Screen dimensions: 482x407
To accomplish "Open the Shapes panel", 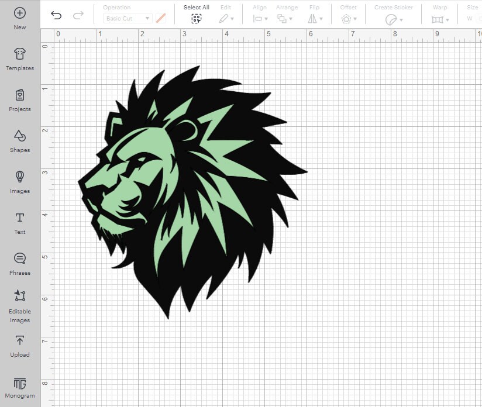I will point(20,141).
